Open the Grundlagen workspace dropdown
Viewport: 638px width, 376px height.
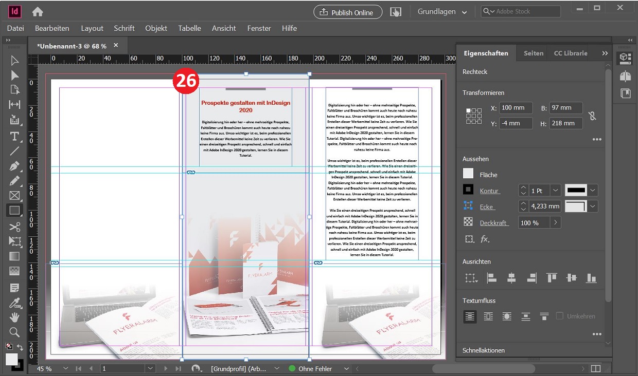442,12
